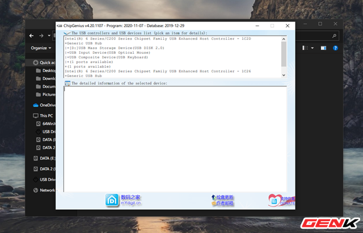The height and width of the screenshot is (233, 363).
Task: Select USB Drive under This PC
Action: pyautogui.click(x=46, y=132)
